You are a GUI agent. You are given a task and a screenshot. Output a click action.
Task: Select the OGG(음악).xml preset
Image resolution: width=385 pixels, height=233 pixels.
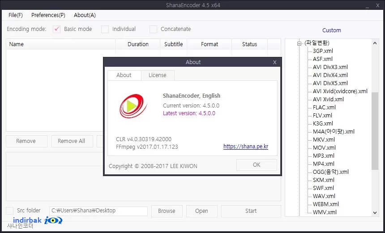pyautogui.click(x=331, y=172)
